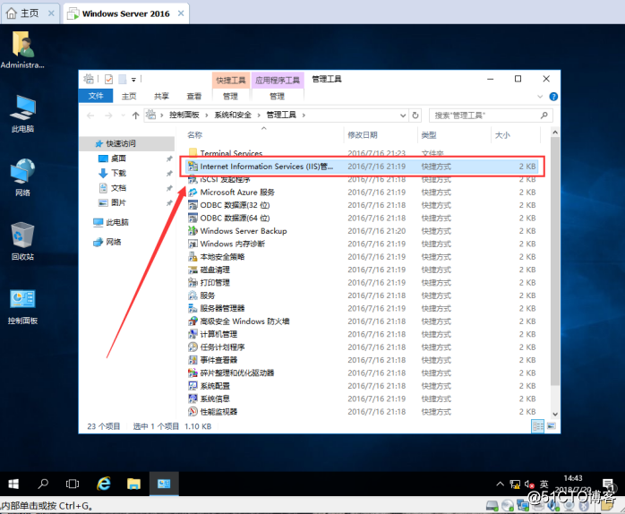Switch to details view layout icon

point(537,426)
